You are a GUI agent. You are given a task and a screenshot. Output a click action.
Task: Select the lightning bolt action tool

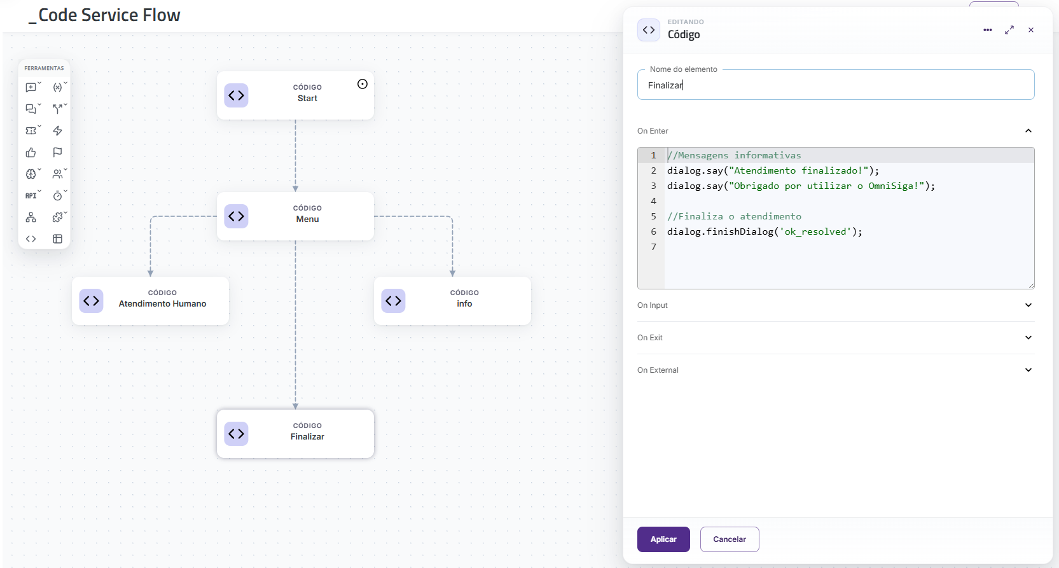pyautogui.click(x=58, y=130)
